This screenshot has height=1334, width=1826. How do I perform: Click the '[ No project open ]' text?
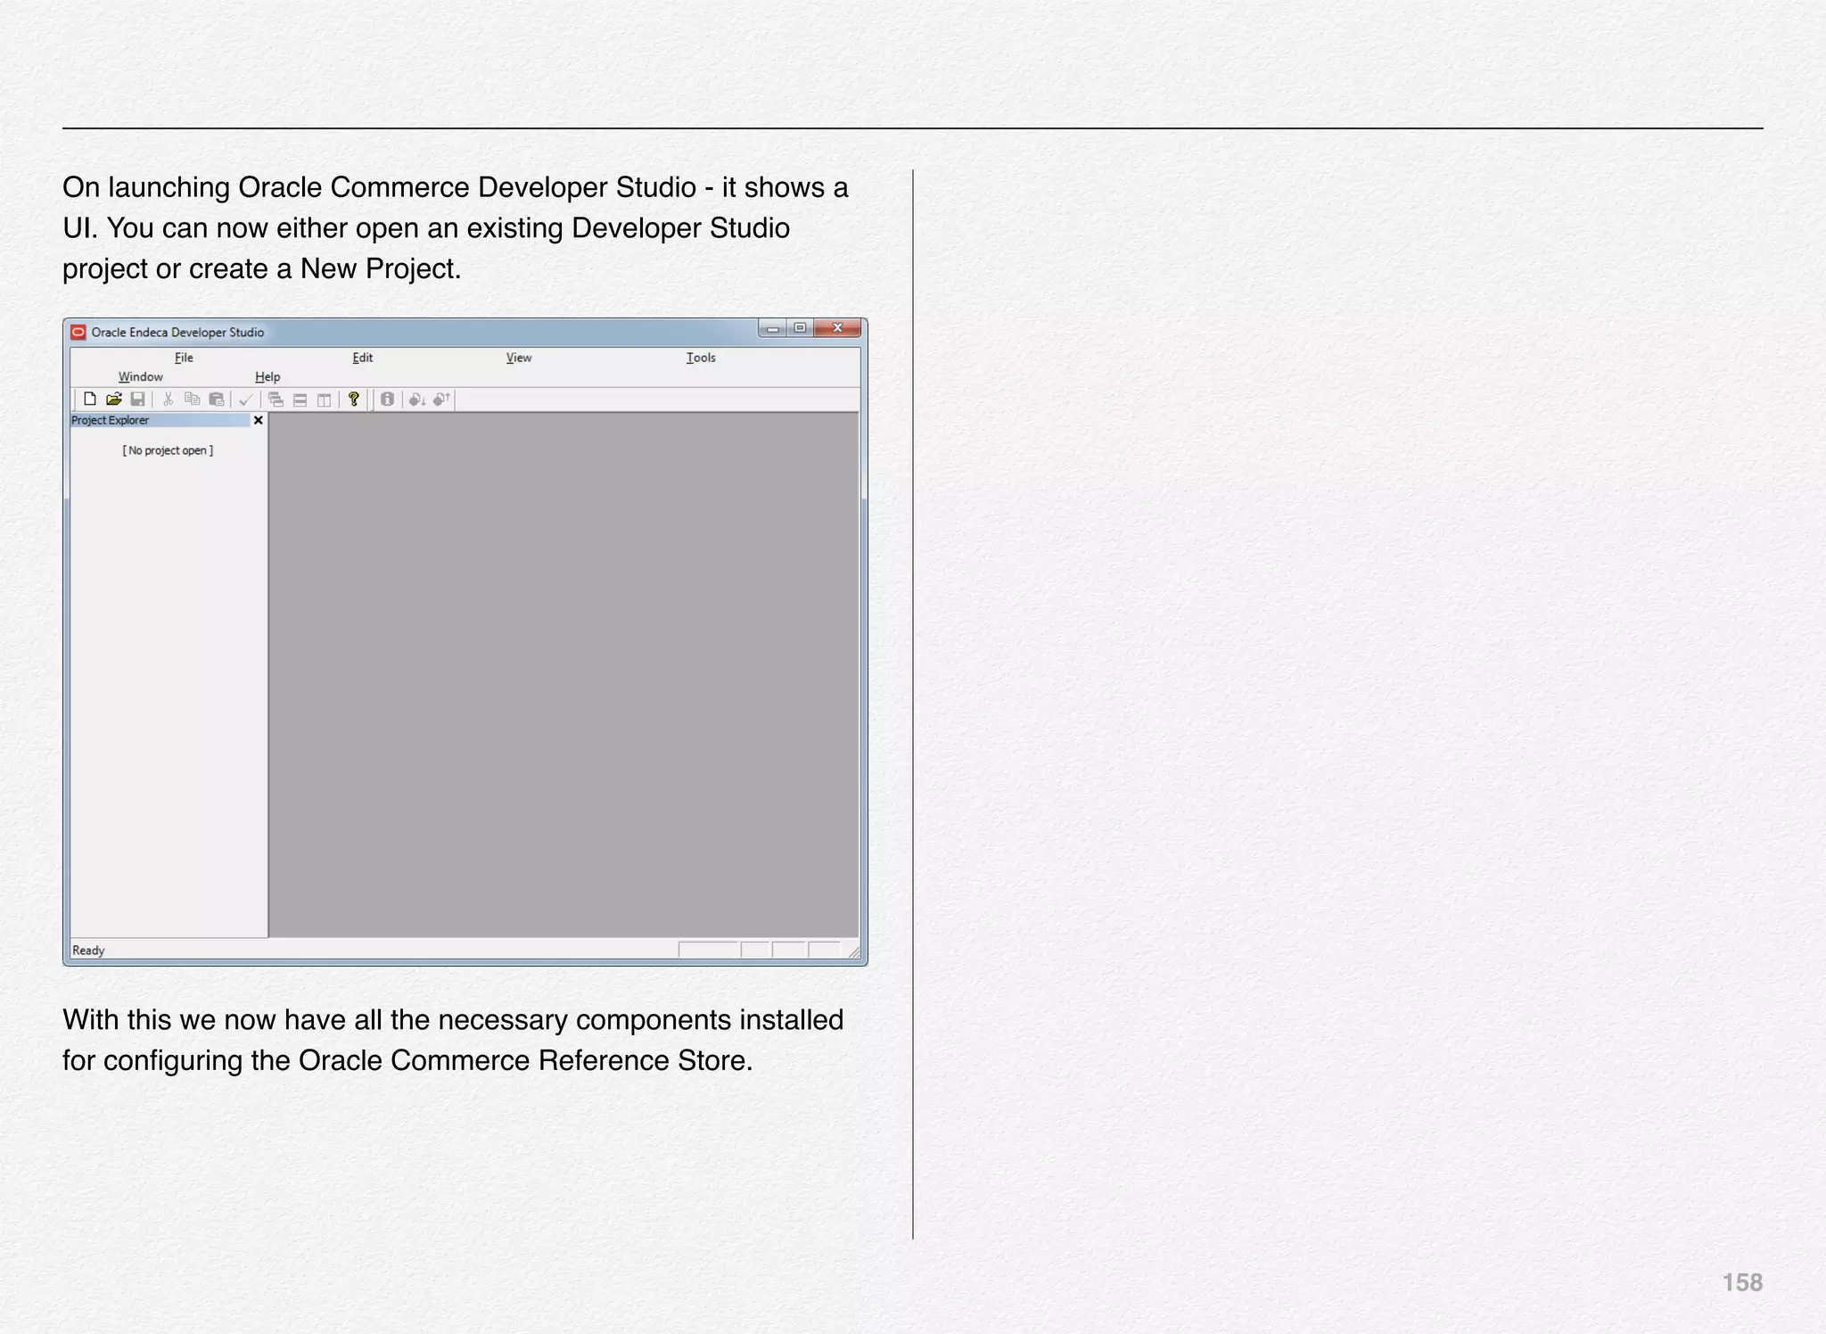pos(168,450)
